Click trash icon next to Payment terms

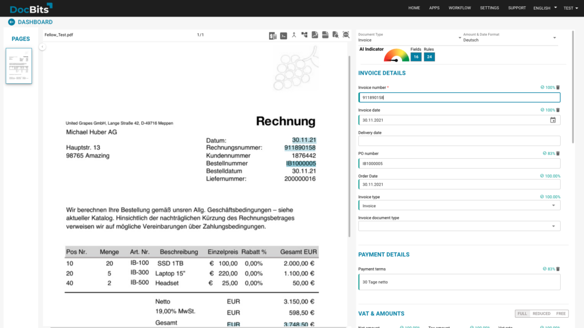point(558,269)
